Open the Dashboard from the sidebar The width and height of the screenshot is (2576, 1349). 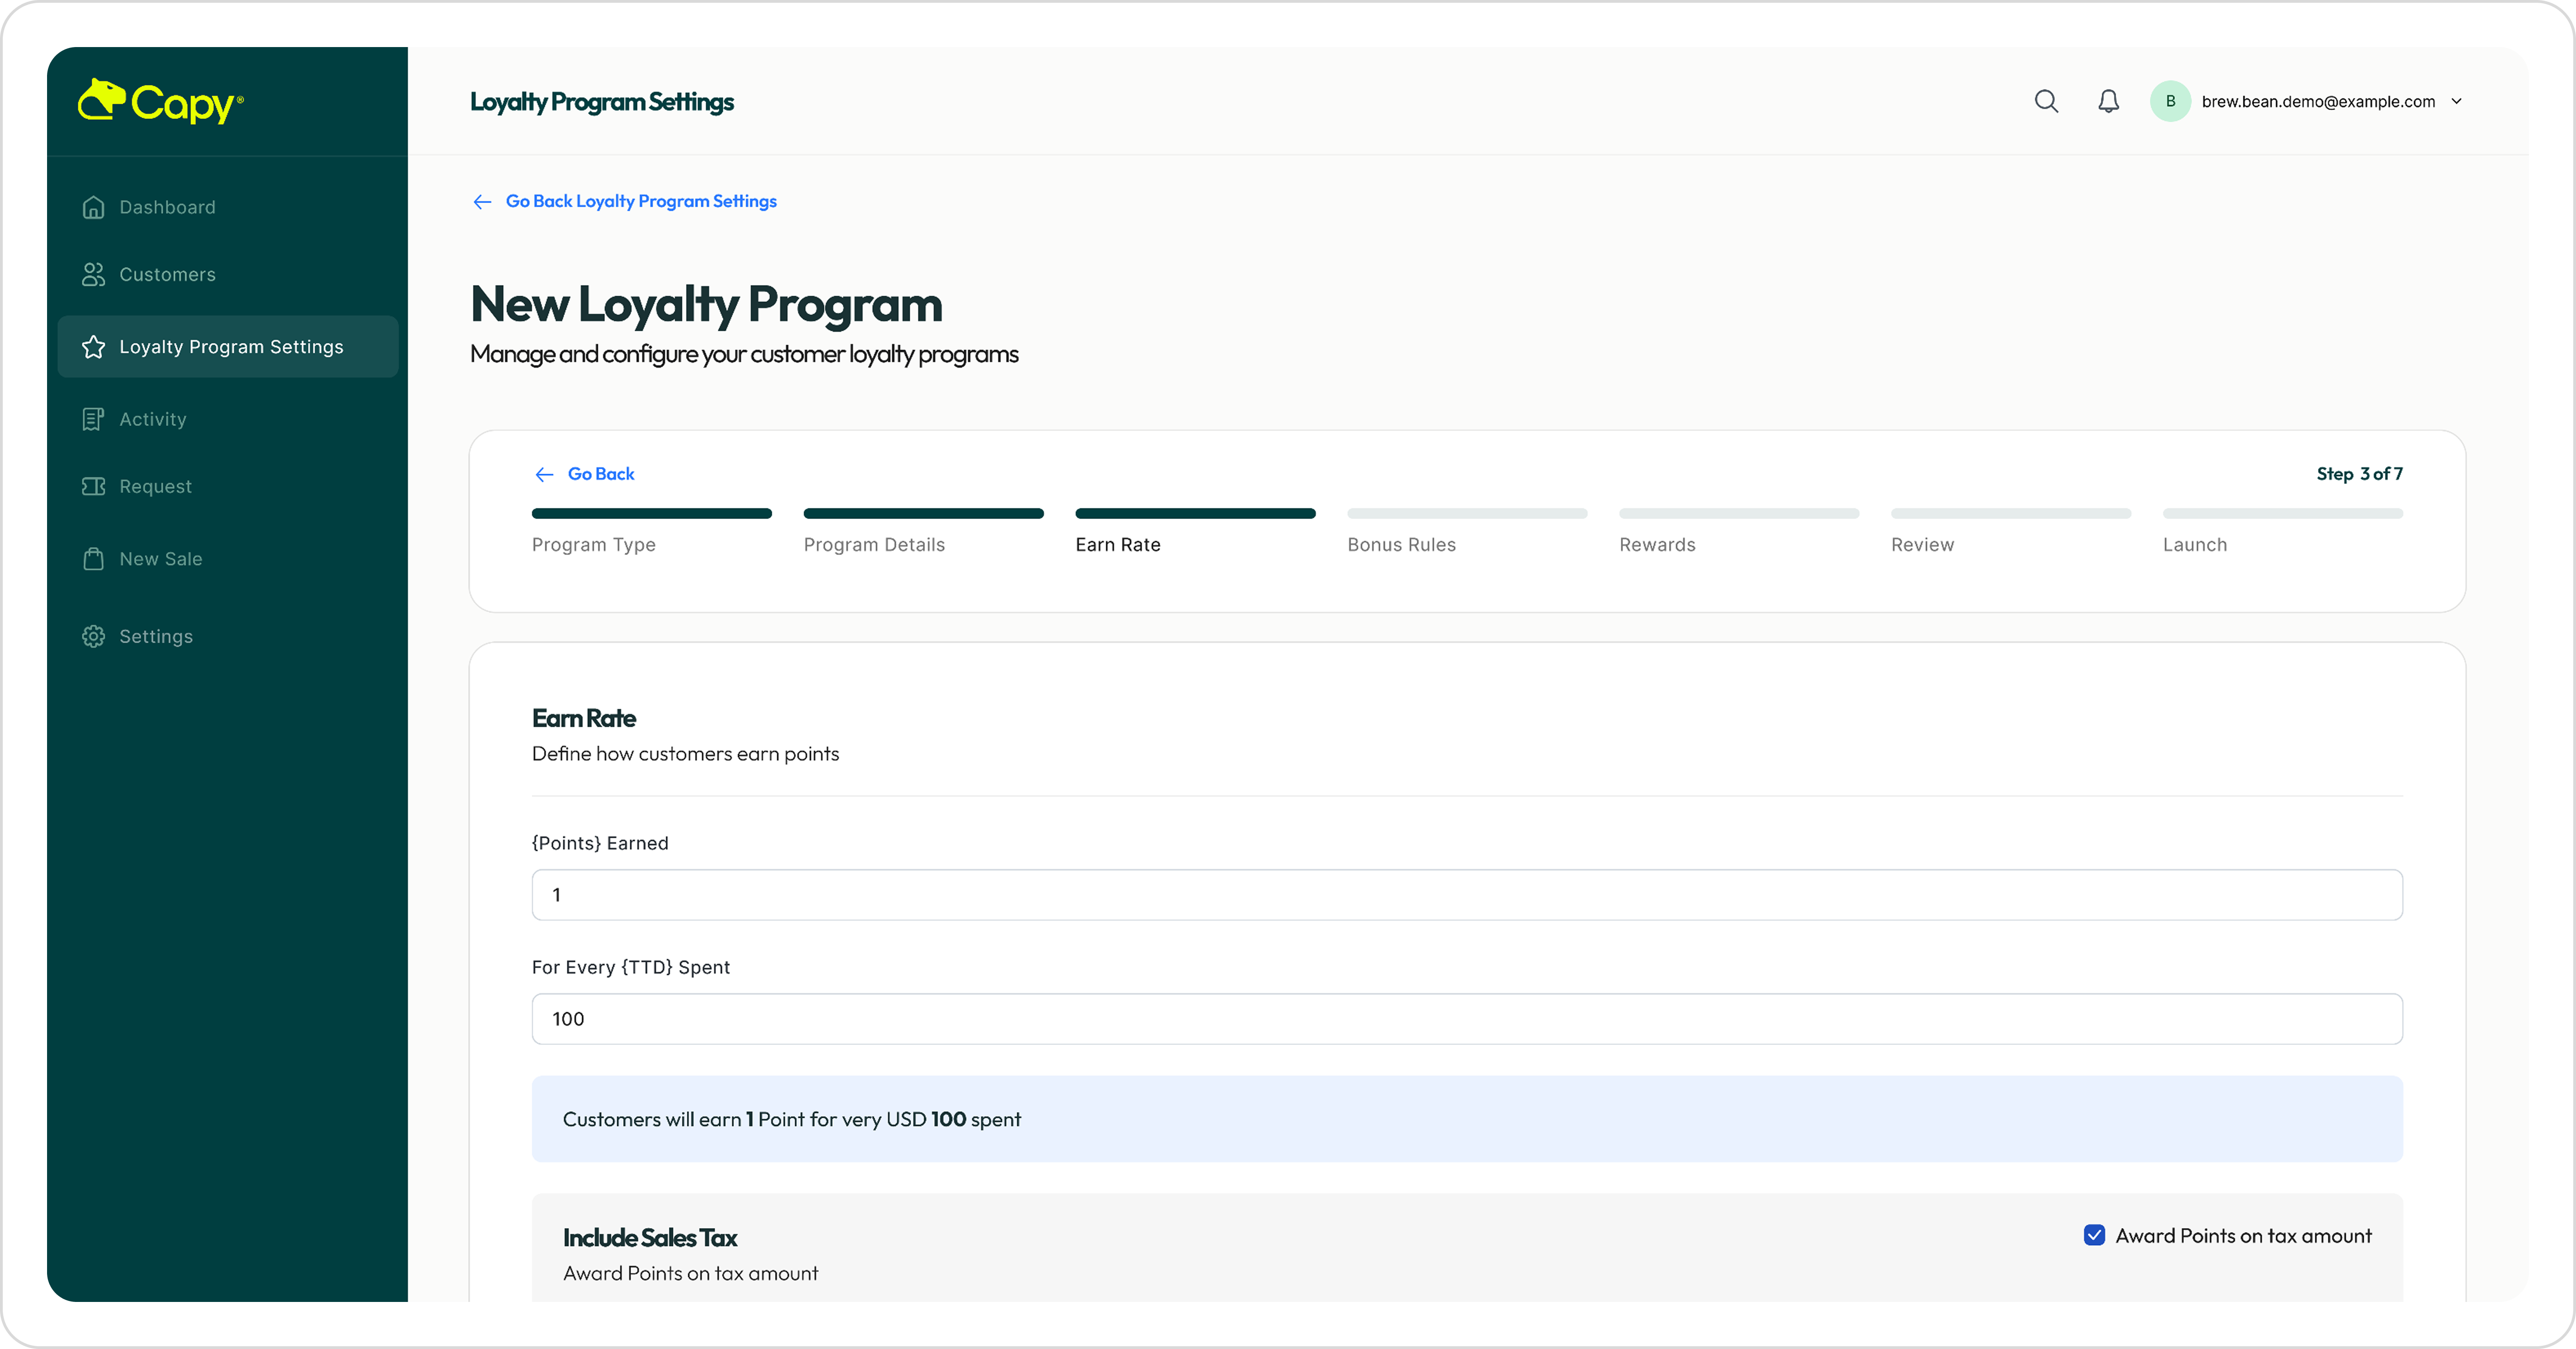[x=167, y=207]
